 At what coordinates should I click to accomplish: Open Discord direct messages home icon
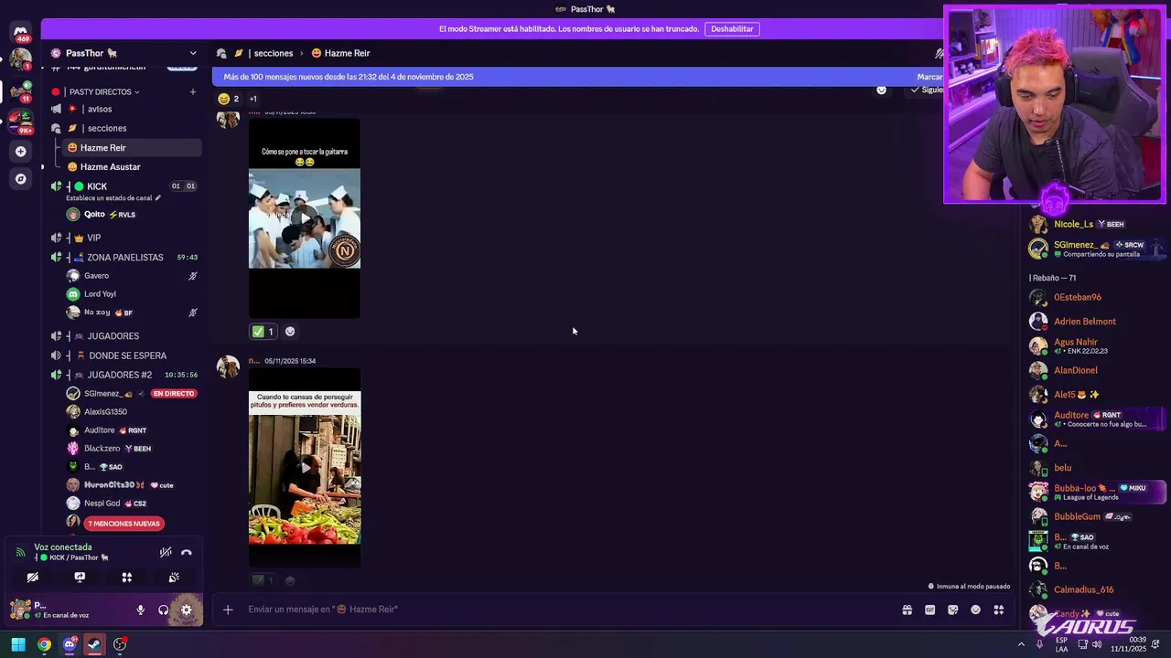20,31
